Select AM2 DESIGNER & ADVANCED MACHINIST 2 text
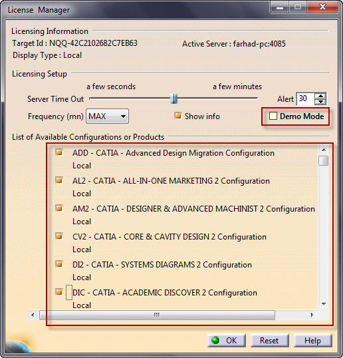This screenshot has width=343, height=358. pyautogui.click(x=193, y=209)
